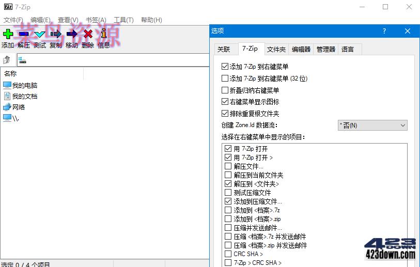Click the 名称 column header
This screenshot has height=267, width=420.
pos(42,74)
